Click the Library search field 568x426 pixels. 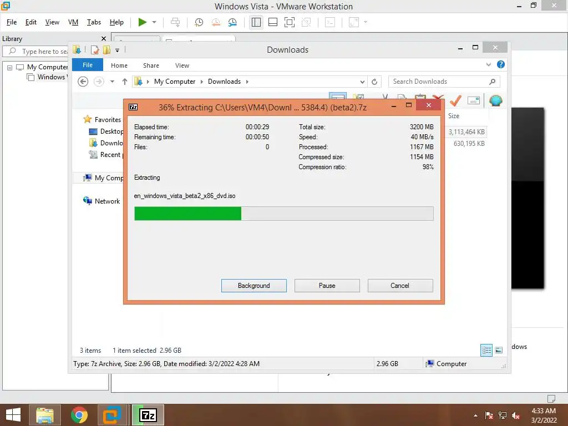click(36, 52)
